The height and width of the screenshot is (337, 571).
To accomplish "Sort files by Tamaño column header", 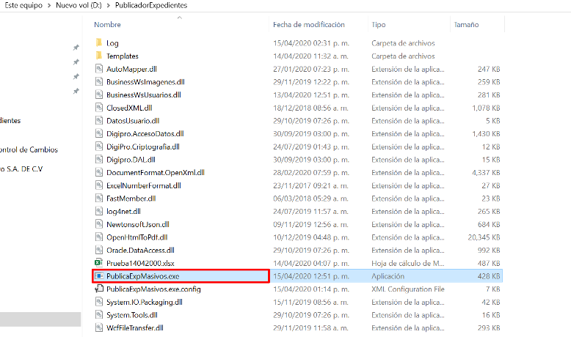I will (466, 24).
